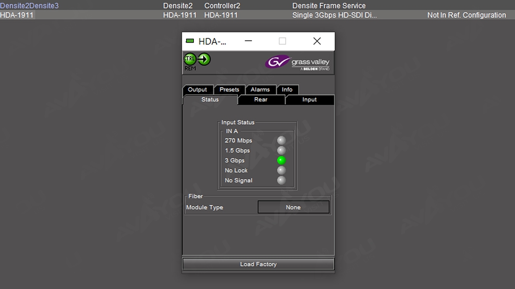This screenshot has height=289, width=515.
Task: Select the HDA-1911 row in the device list
Action: pyautogui.click(x=17, y=15)
